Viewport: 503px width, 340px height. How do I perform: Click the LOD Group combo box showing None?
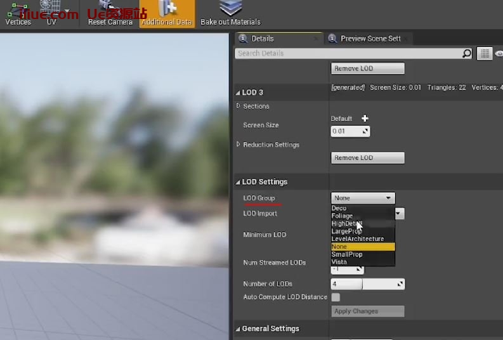363,198
